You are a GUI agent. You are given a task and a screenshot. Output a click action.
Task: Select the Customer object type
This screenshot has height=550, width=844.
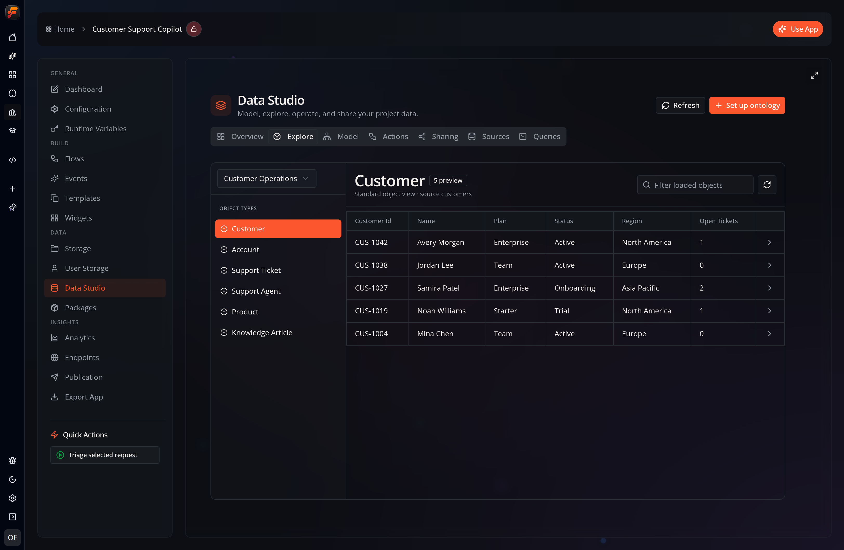pos(278,229)
